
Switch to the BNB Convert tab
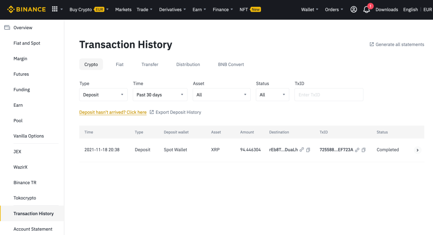(x=231, y=64)
